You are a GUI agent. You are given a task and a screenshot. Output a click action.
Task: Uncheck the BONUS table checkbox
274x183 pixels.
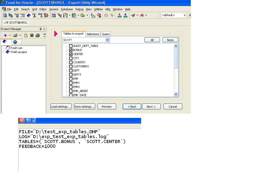(x=71, y=50)
